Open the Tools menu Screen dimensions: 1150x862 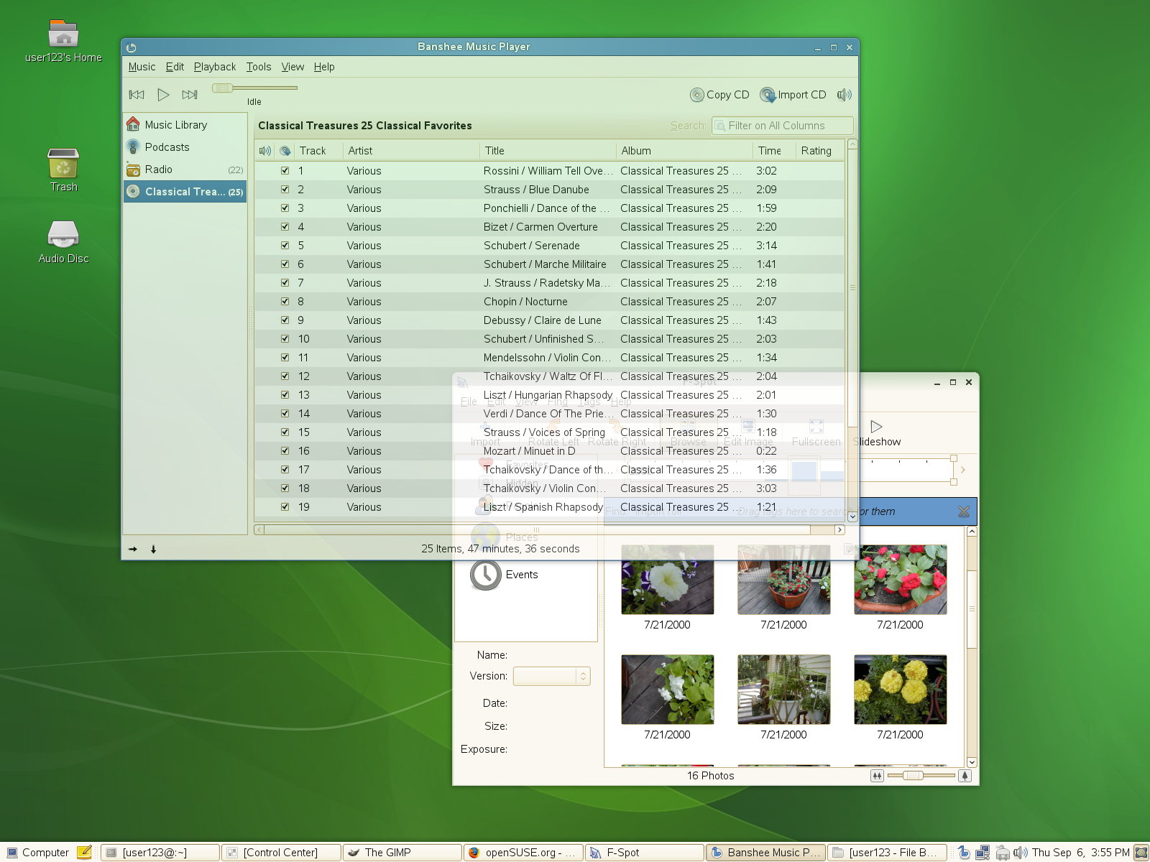258,67
